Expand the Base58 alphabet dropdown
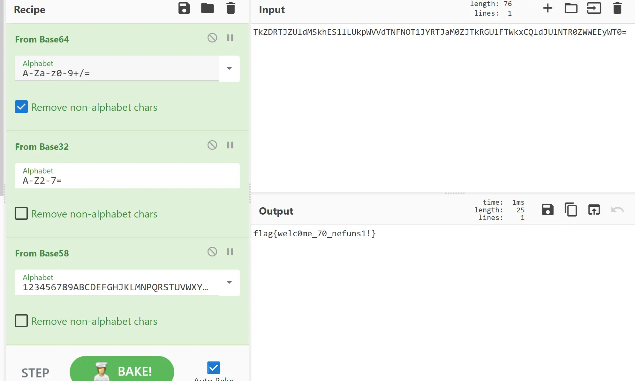The image size is (635, 381). [x=229, y=282]
